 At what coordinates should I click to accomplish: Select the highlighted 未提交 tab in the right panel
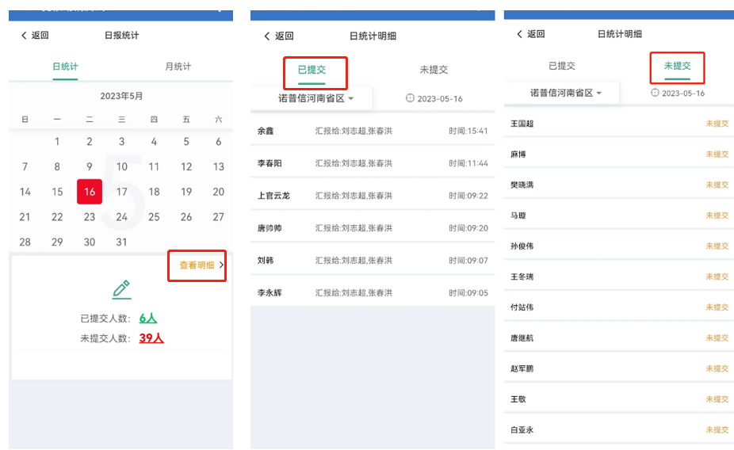(x=678, y=66)
